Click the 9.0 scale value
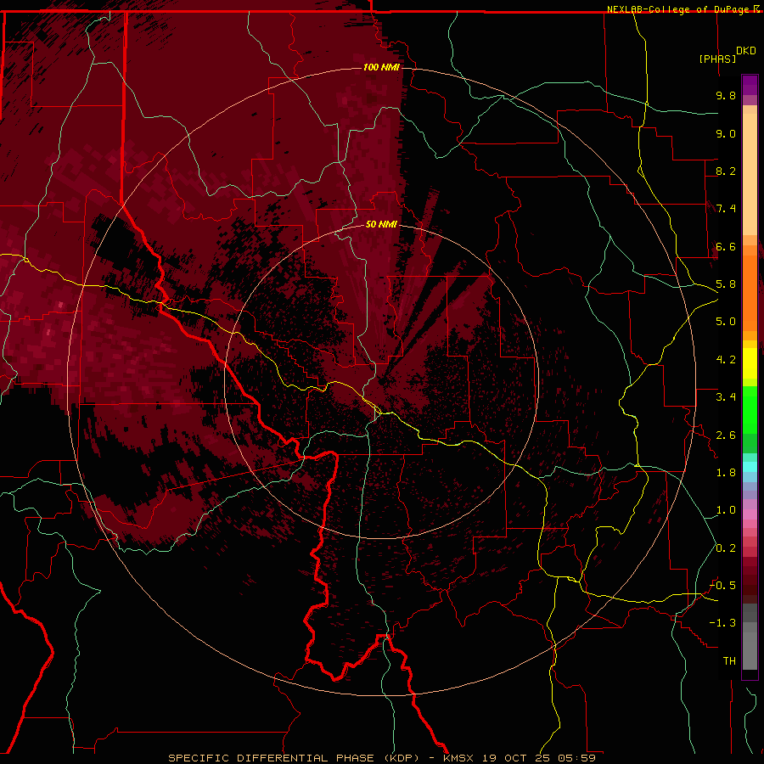 coord(726,133)
